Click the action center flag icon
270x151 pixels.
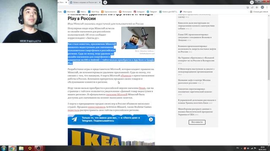255,148
